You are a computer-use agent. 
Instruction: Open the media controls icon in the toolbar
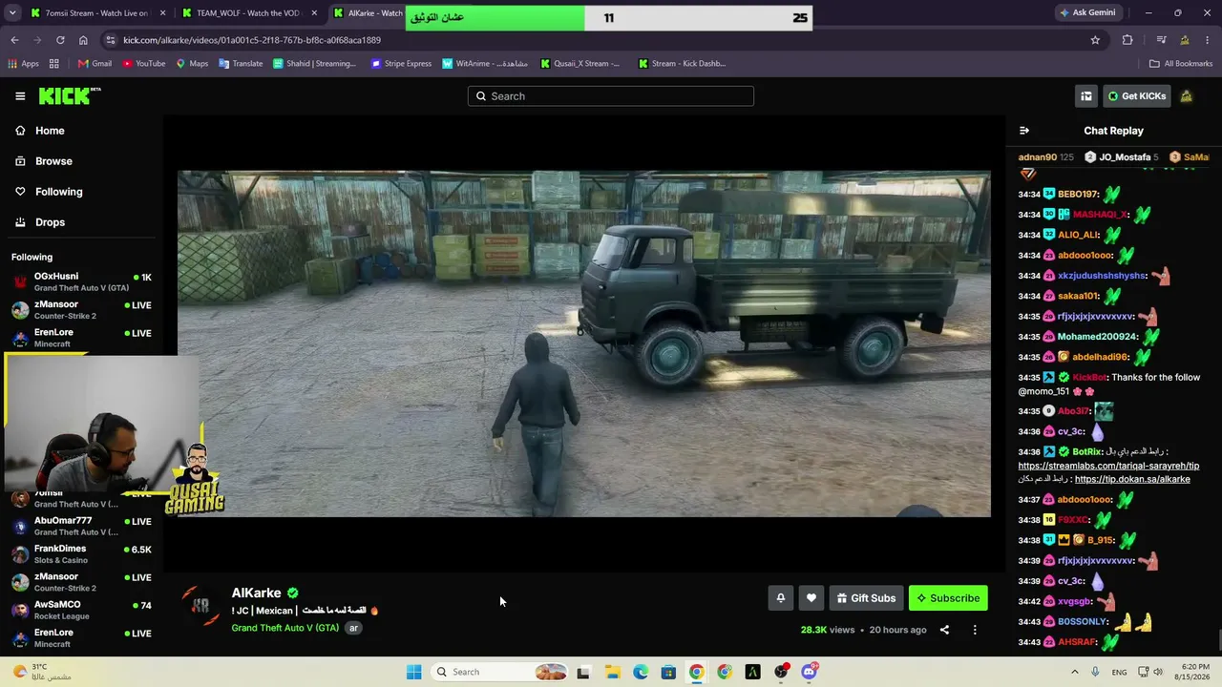[1161, 40]
